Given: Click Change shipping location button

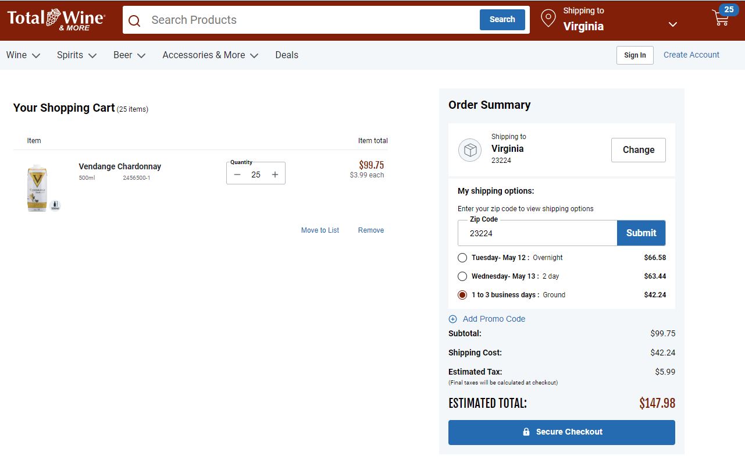Looking at the screenshot, I should 639,150.
